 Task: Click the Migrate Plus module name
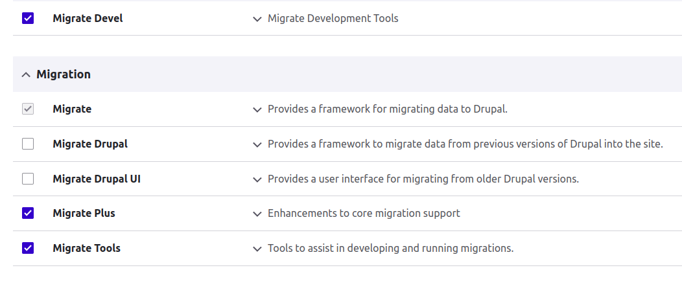tap(84, 213)
